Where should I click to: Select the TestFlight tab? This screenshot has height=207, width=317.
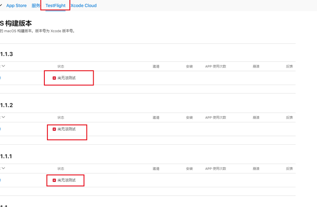55,6
